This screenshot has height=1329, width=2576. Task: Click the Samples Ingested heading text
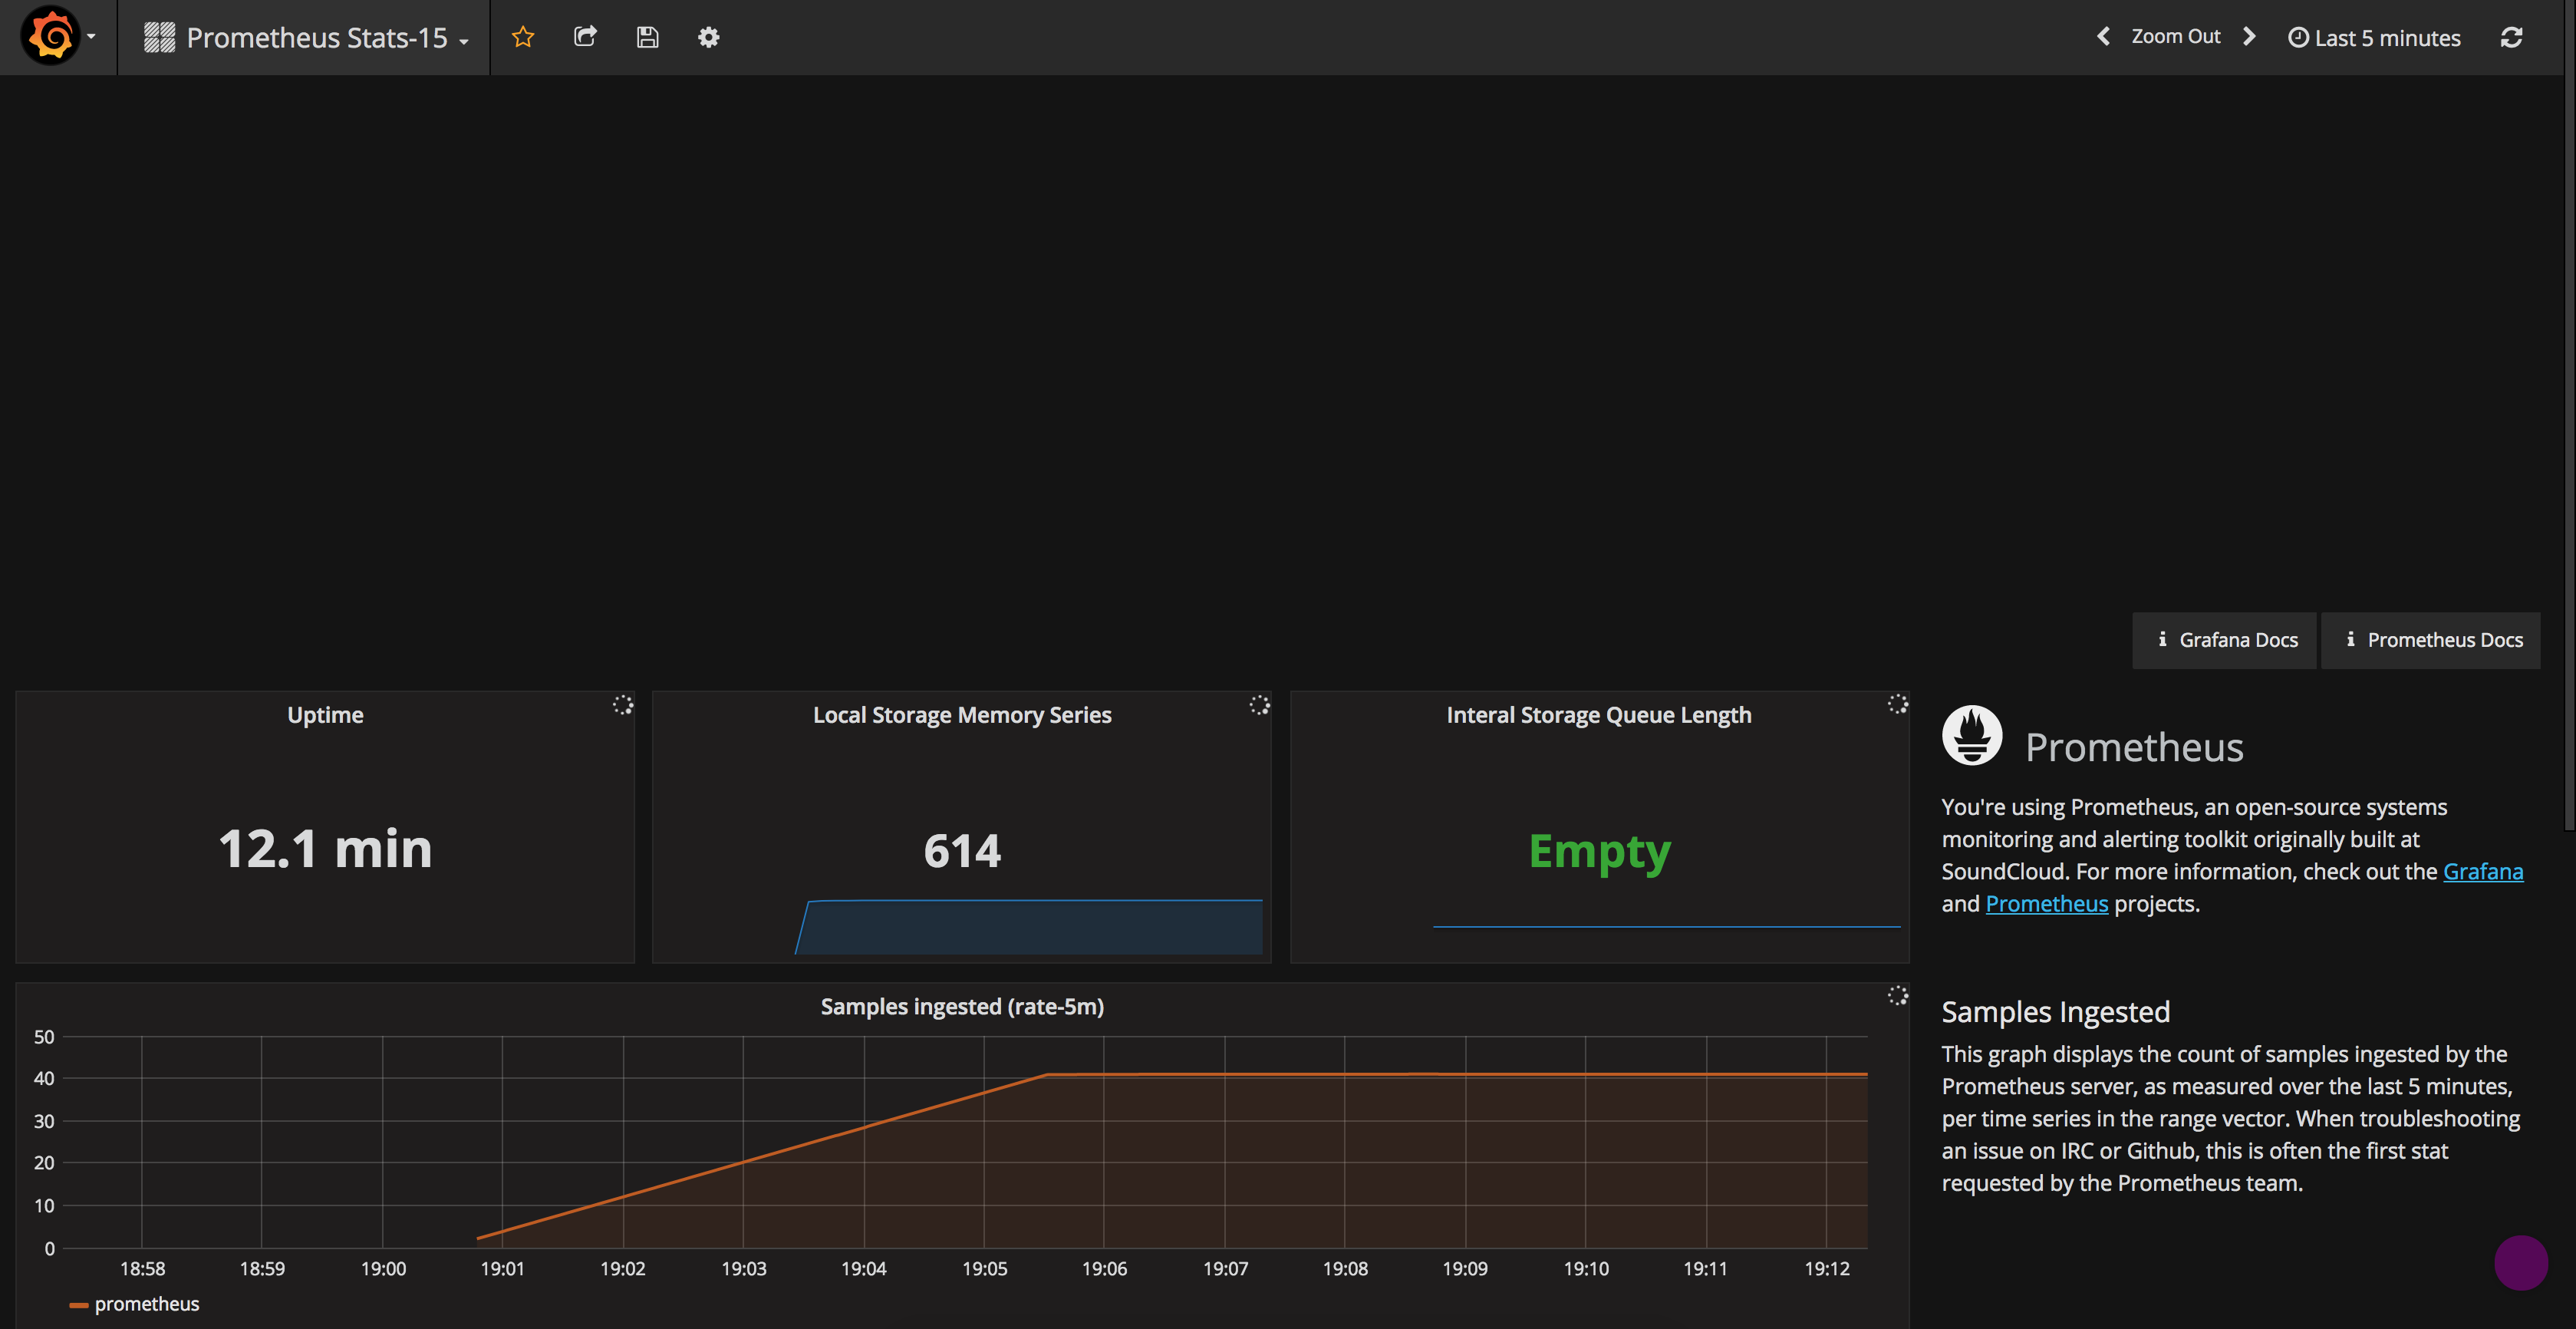2055,1012
